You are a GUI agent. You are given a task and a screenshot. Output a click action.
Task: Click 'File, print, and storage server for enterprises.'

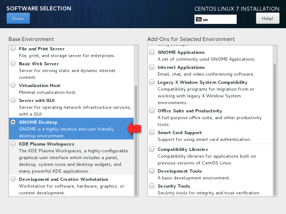(x=67, y=56)
